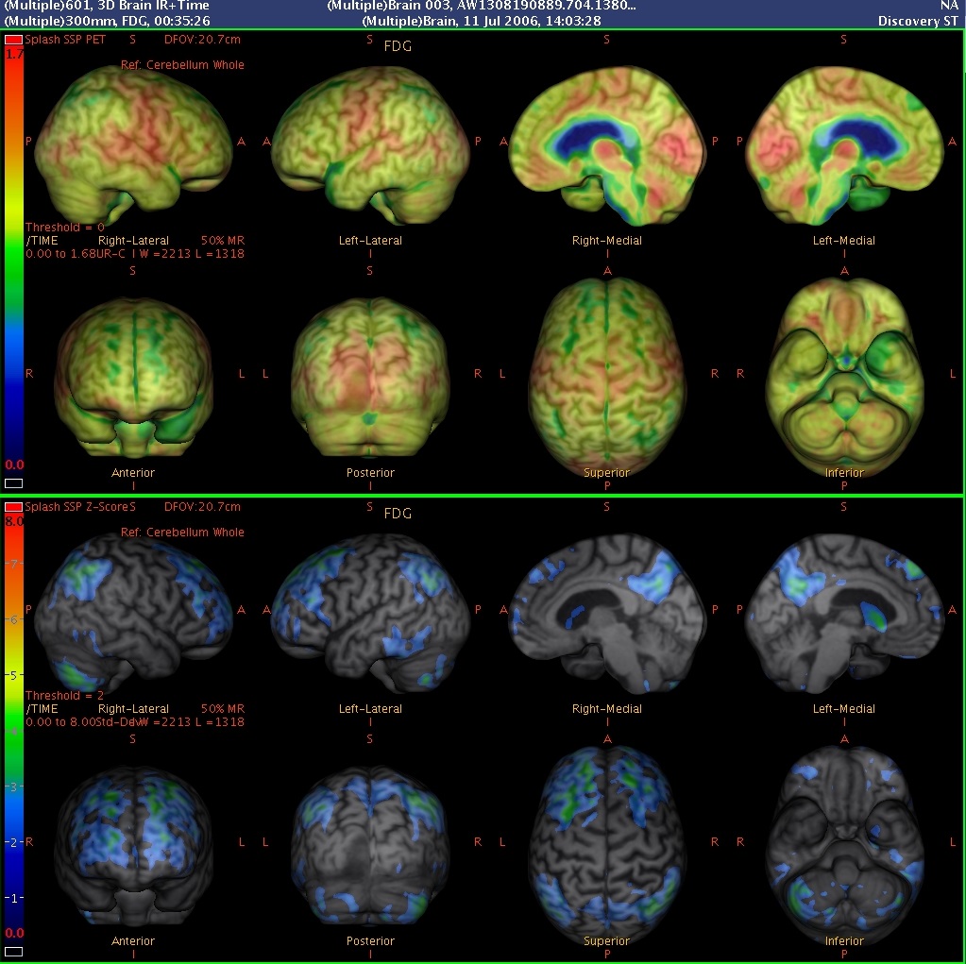The image size is (966, 964).
Task: Select the Inferior brain rendering in the PET panel
Action: (844, 377)
